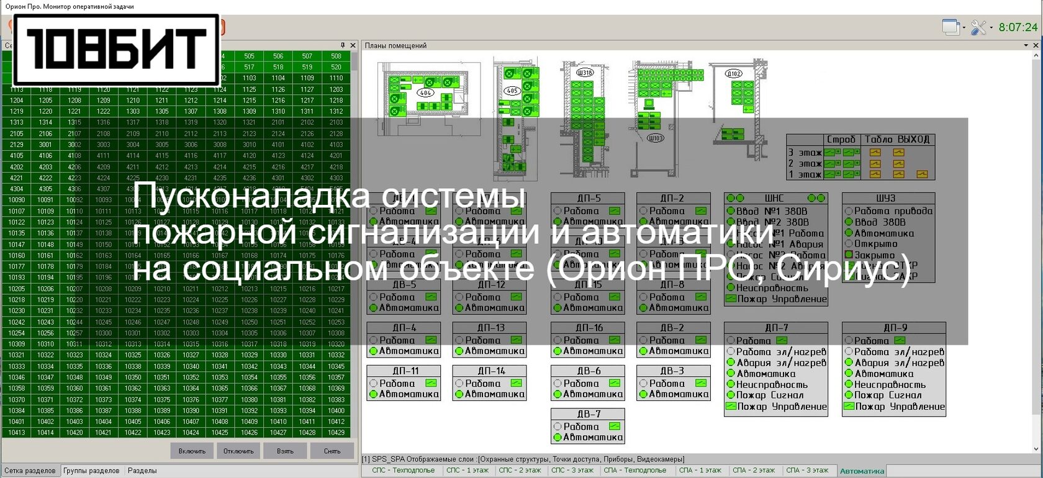This screenshot has height=478, width=1043.
Task: Open the wrench and screwdriver settings tool
Action: (x=978, y=27)
